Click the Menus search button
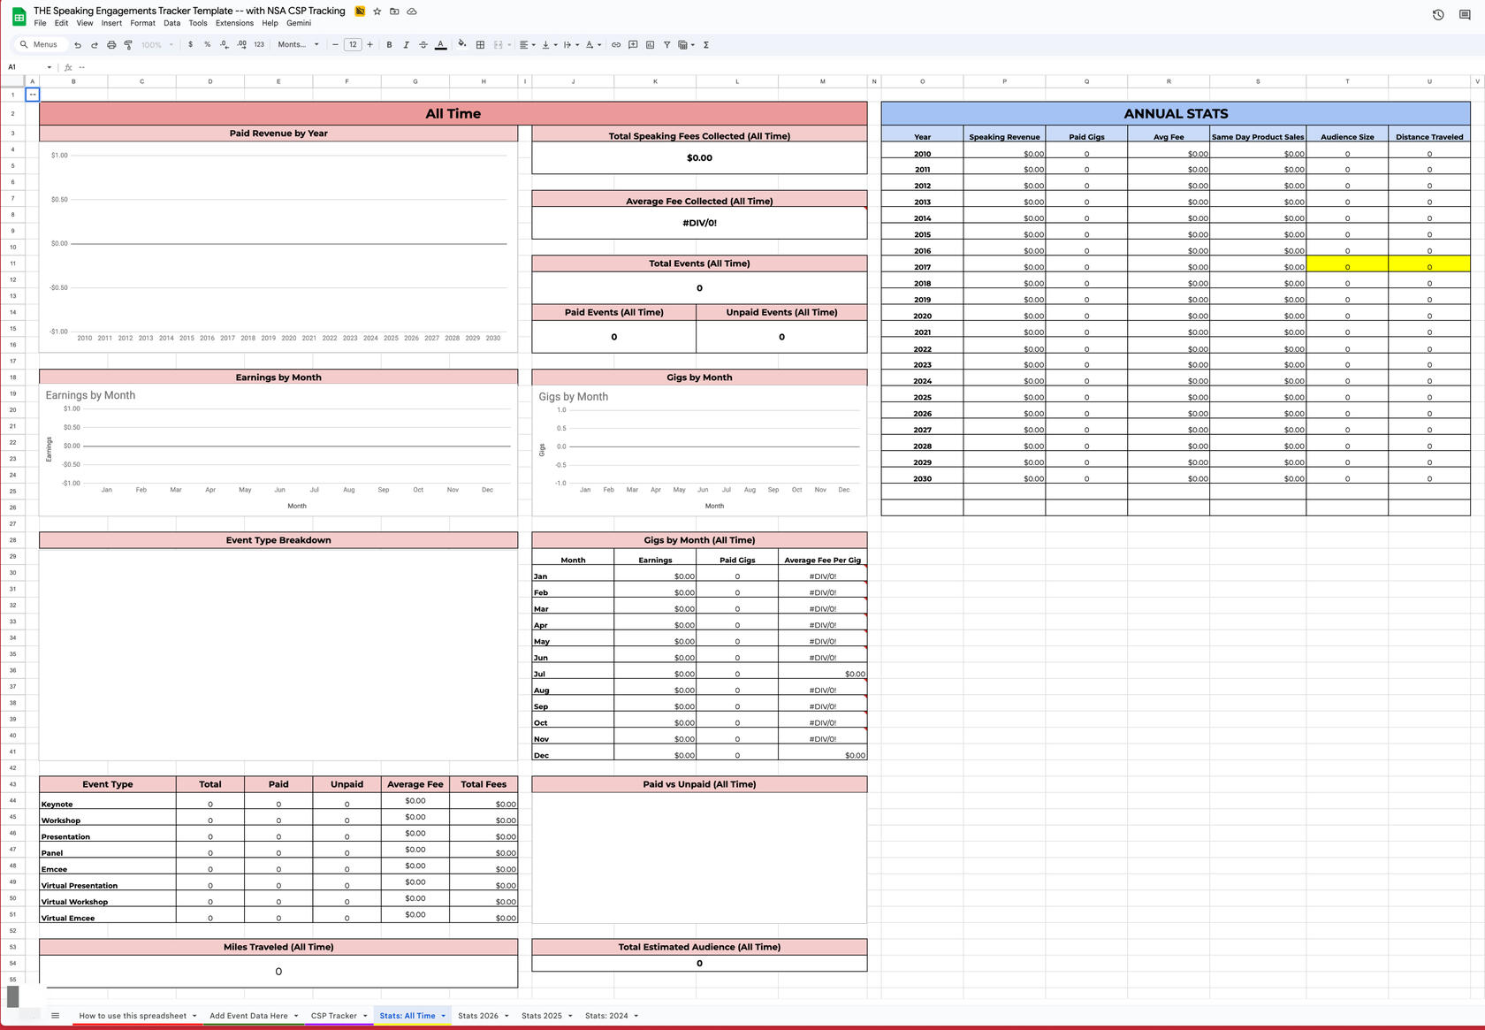Viewport: 1485px width, 1030px height. 39,45
